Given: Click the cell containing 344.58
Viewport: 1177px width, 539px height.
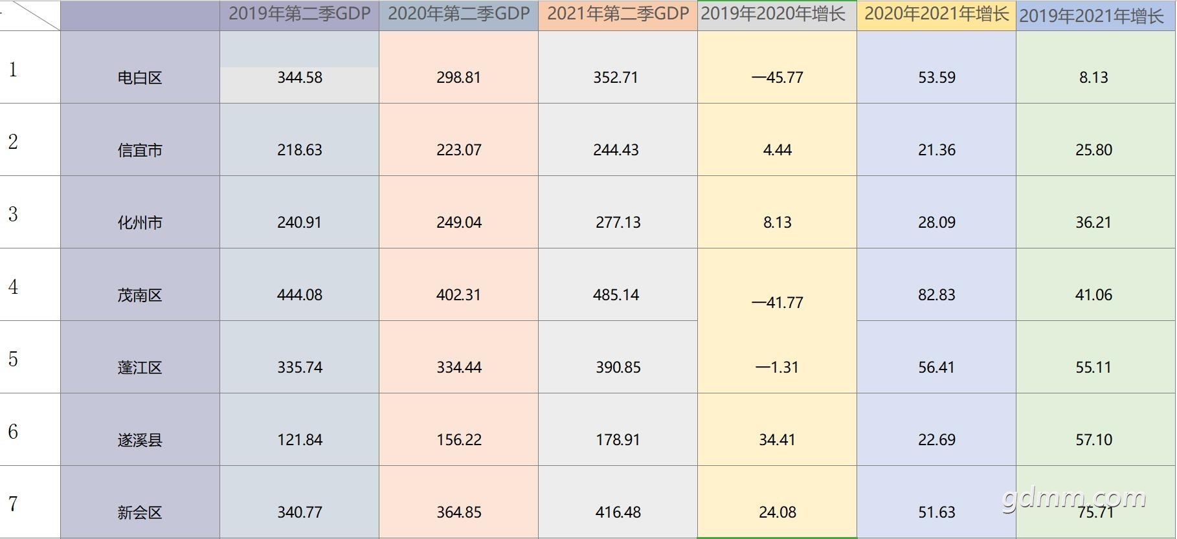Looking at the screenshot, I should (299, 78).
